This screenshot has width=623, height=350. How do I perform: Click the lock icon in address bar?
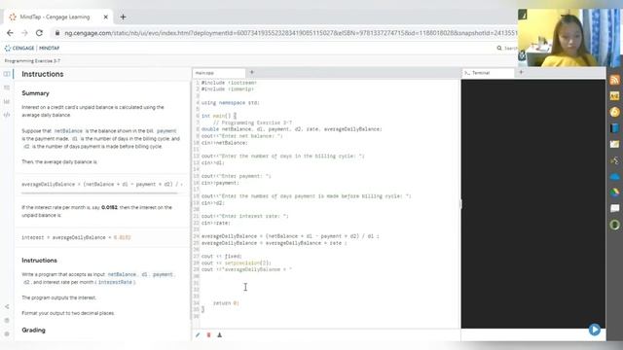tap(57, 33)
